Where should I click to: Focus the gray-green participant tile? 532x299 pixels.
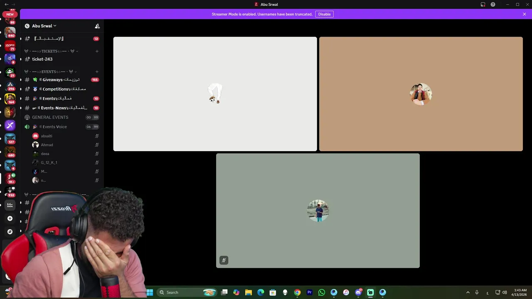pyautogui.click(x=318, y=211)
